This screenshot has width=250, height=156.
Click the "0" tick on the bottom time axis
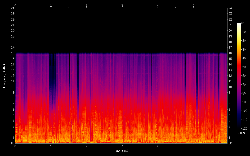tap(15, 146)
